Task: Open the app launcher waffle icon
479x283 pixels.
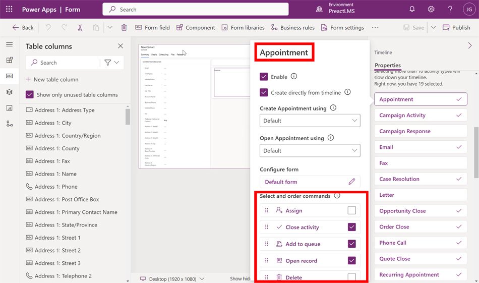Action: [x=9, y=9]
